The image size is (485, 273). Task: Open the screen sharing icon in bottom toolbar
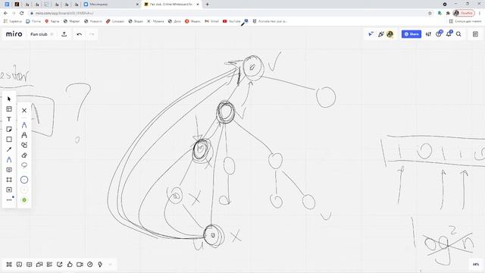pyautogui.click(x=60, y=265)
